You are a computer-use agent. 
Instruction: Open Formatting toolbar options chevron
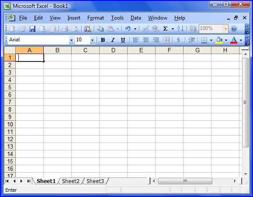point(247,40)
